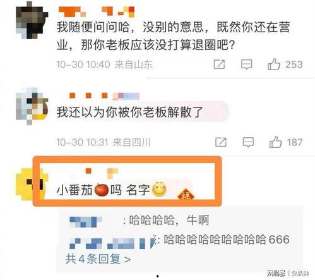315x280 pixels.
Task: Open the first commenter's dark avatar
Action: tap(32, 20)
